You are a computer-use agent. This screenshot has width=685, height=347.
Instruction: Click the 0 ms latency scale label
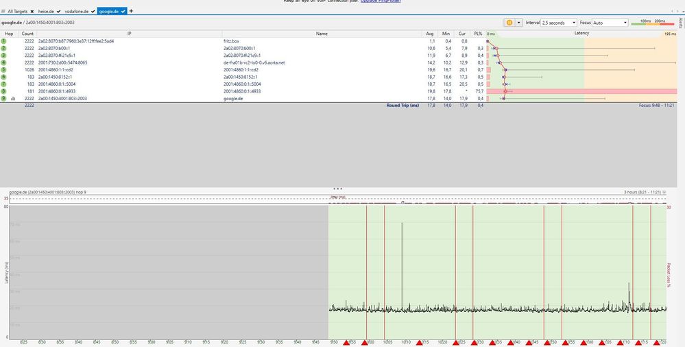491,34
